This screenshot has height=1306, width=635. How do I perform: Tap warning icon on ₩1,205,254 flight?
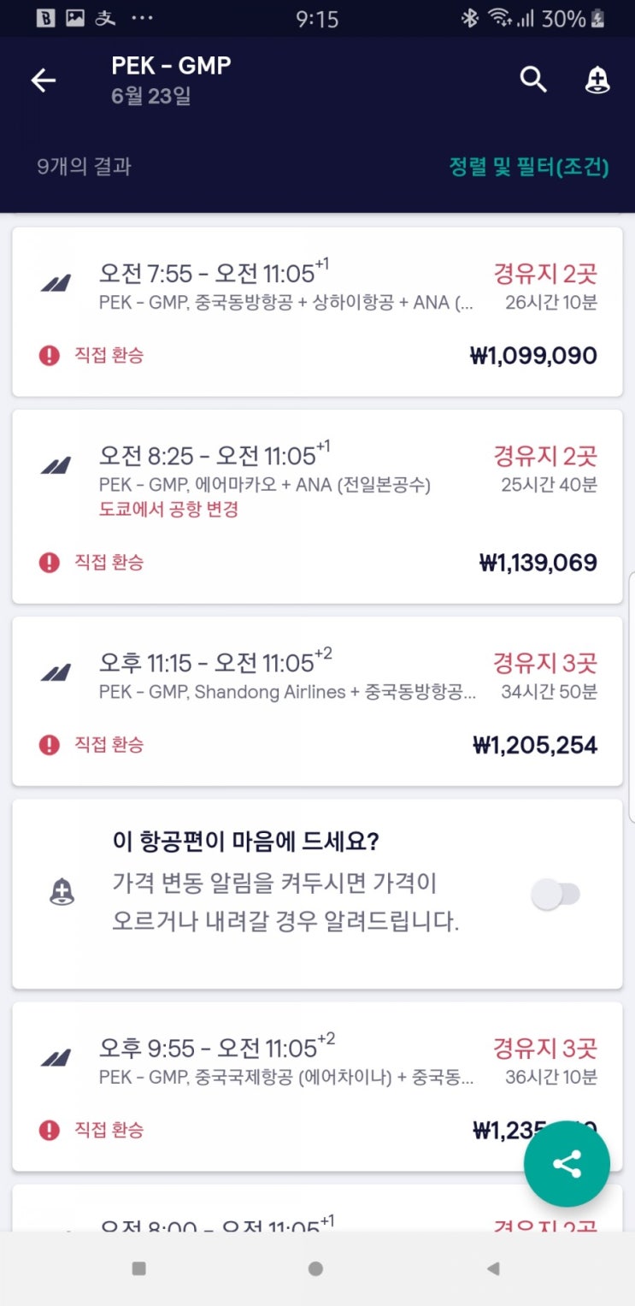click(50, 745)
